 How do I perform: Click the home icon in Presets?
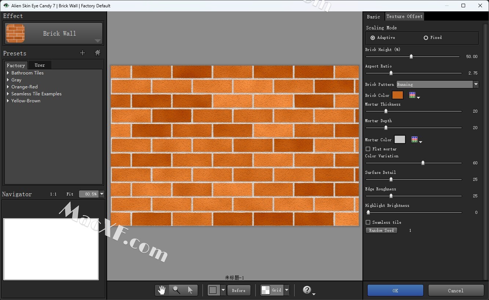click(x=98, y=53)
